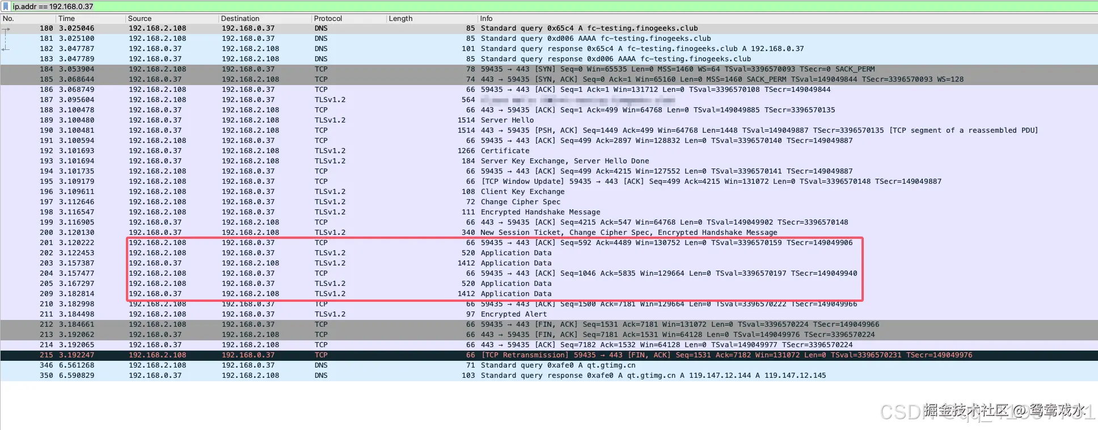Select packet 198 Encrypted Handshake Message
Viewport: 1098px width, 430px height.
549,212
